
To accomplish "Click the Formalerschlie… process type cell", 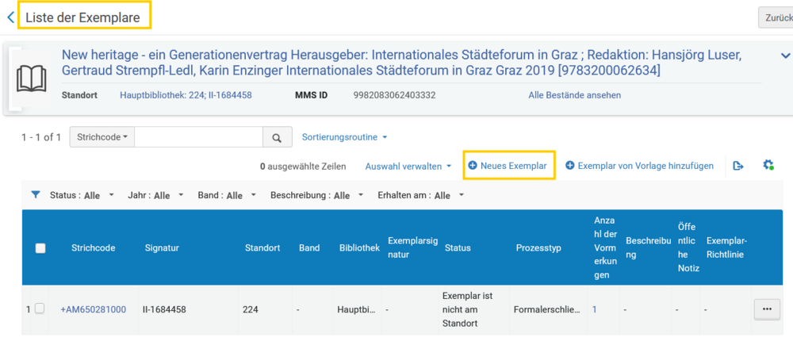I will [x=546, y=309].
